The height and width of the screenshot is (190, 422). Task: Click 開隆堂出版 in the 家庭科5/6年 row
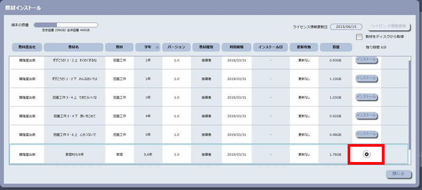27,155
